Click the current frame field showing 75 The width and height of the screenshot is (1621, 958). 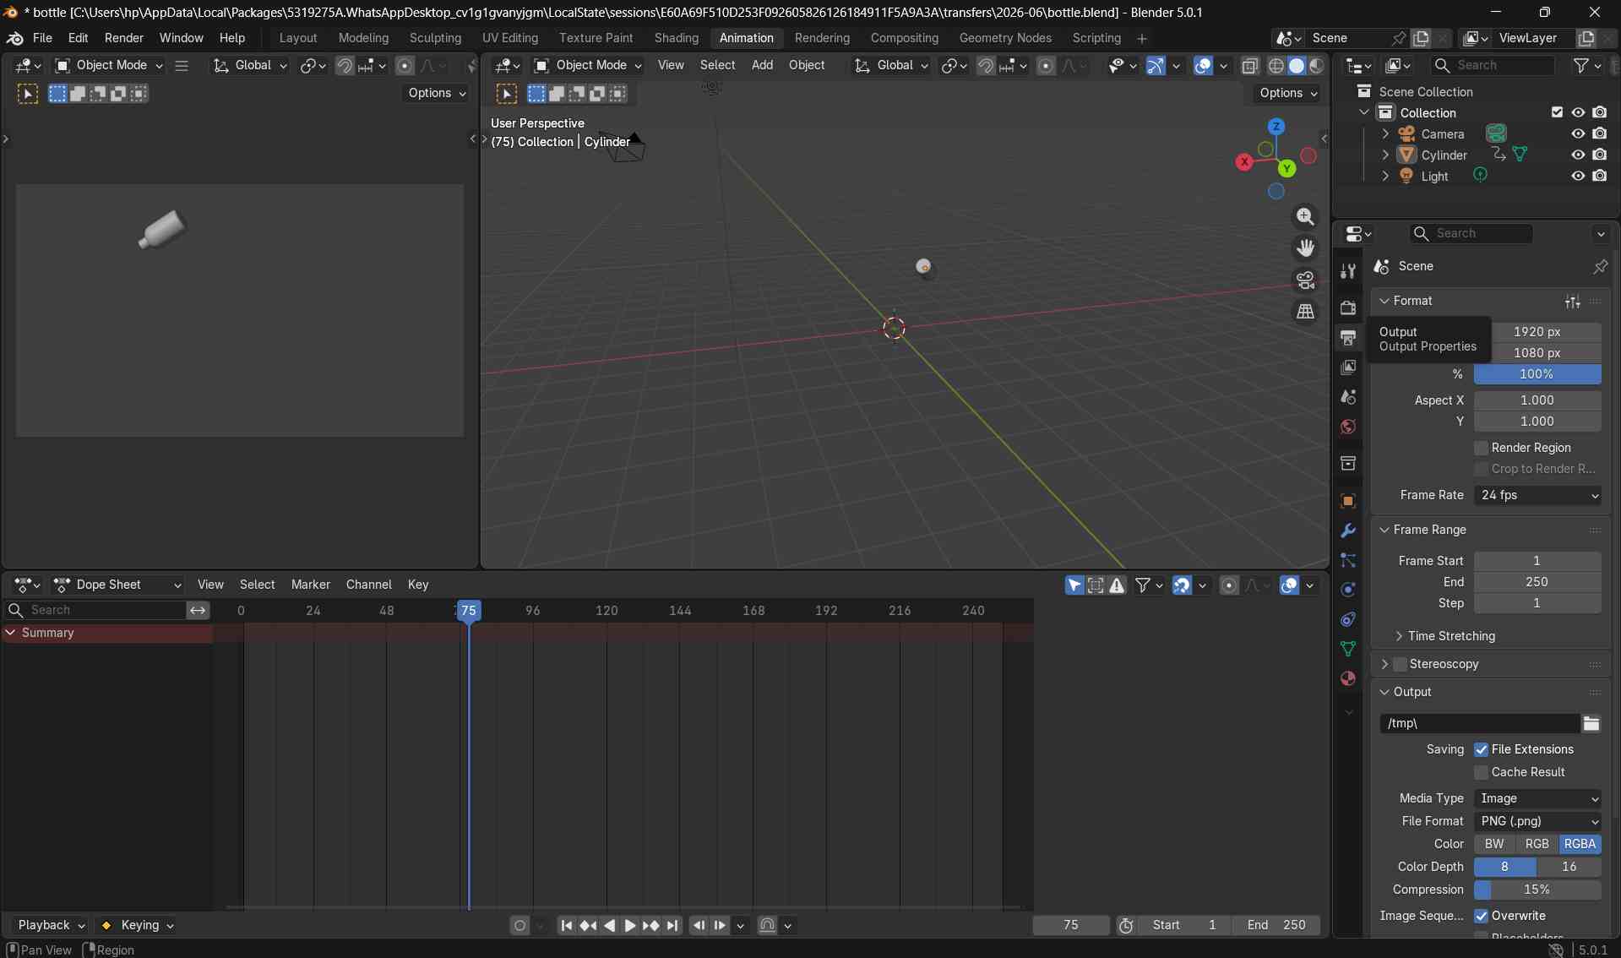coord(1070,925)
